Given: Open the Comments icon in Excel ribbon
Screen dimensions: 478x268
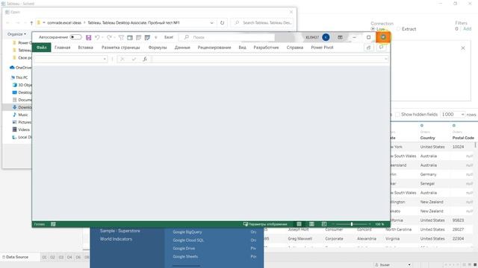Looking at the screenshot, I should (x=381, y=48).
